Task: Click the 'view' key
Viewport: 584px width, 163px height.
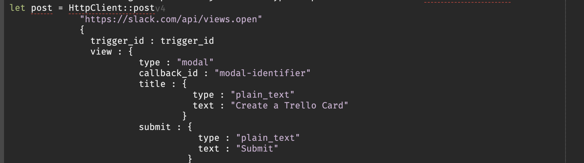Action: tap(101, 52)
